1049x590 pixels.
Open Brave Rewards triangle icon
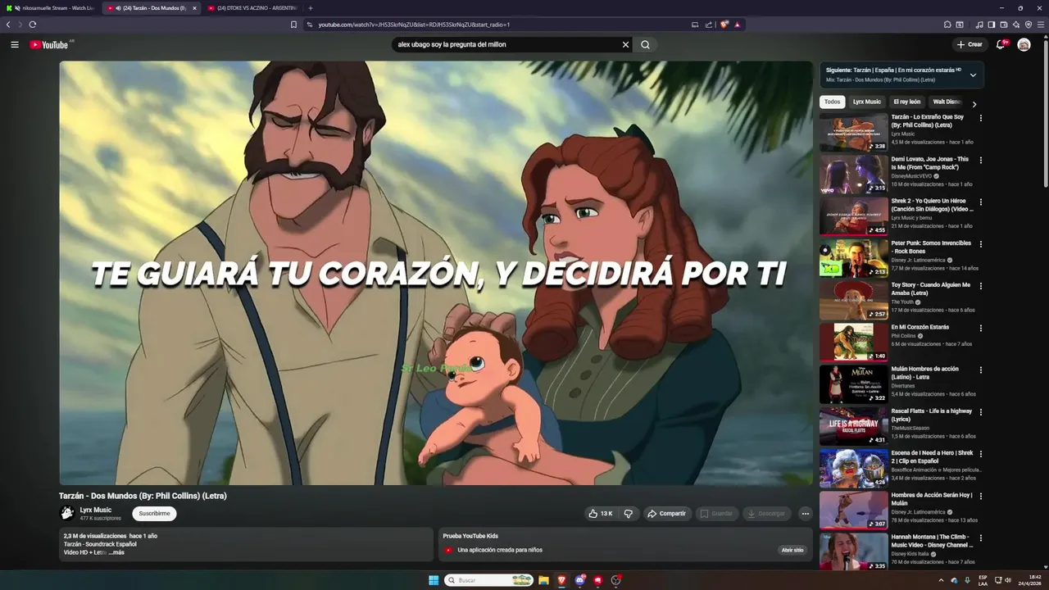point(738,25)
